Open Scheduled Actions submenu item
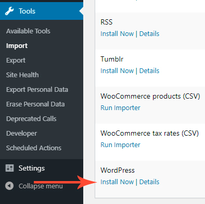Viewport: 205px width, 204px height. point(34,148)
